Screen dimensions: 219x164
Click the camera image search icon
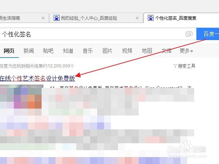tap(189, 34)
